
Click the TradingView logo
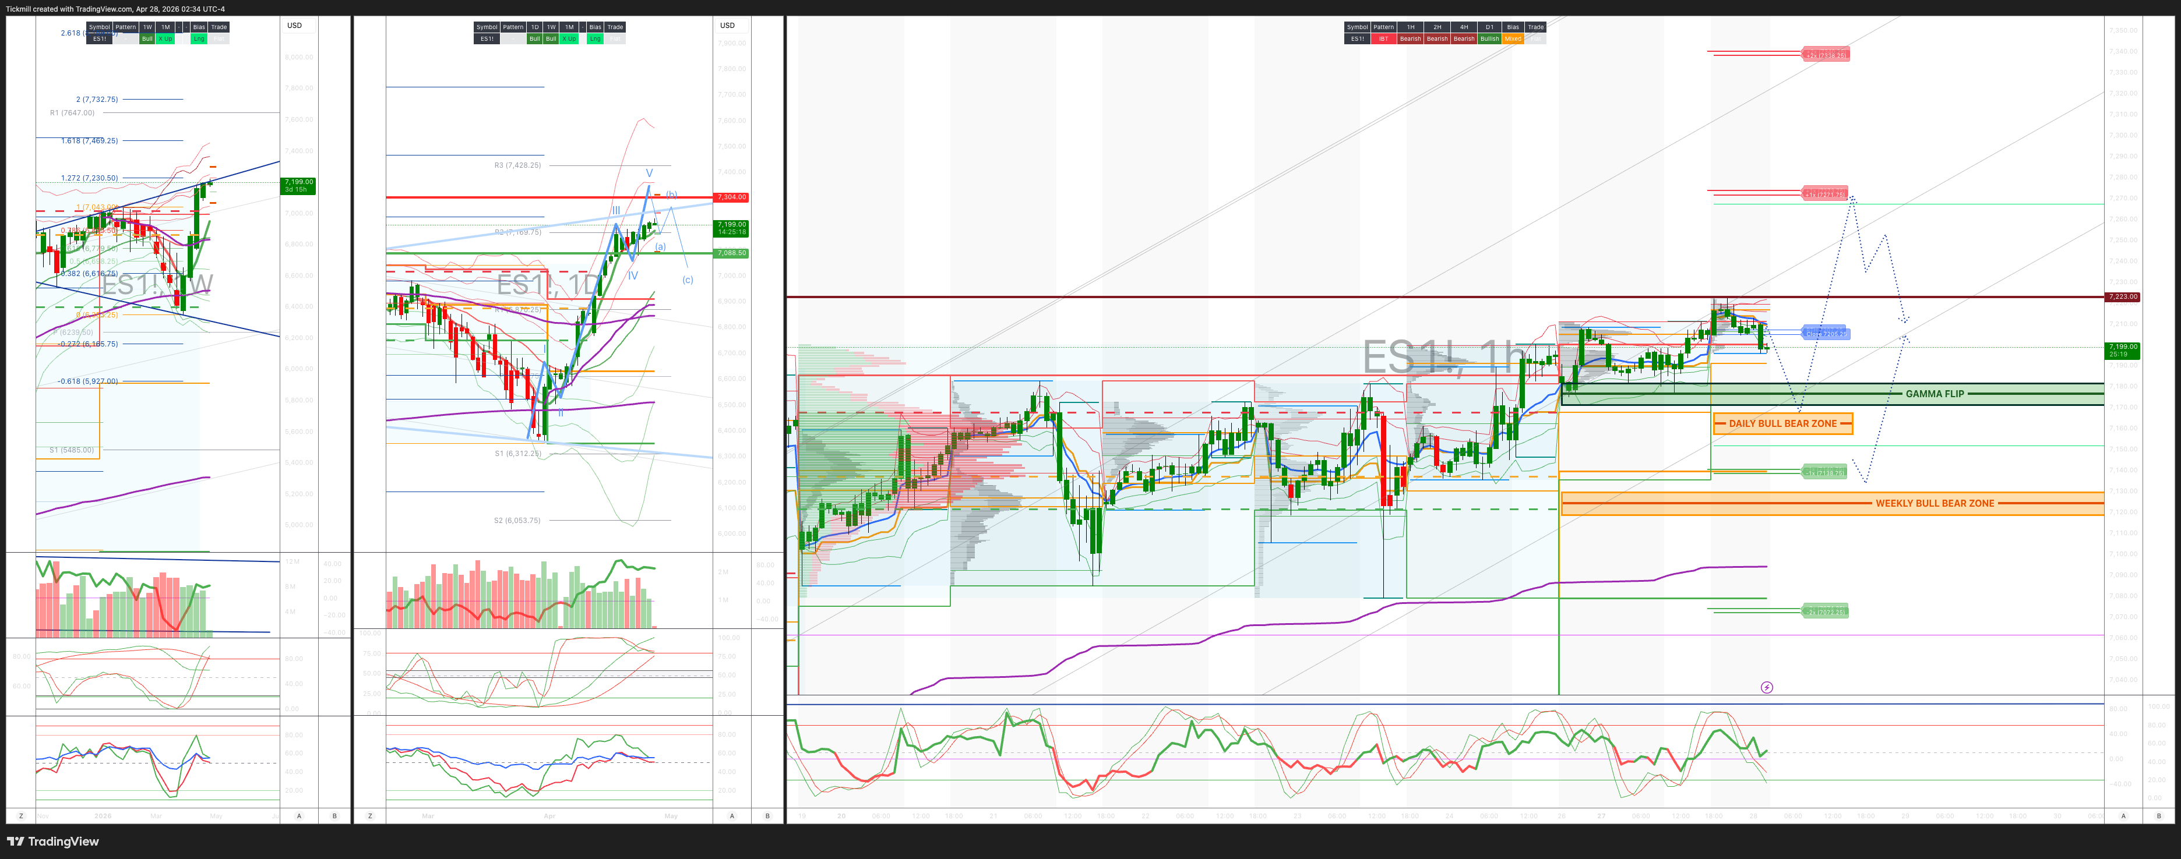(x=52, y=841)
